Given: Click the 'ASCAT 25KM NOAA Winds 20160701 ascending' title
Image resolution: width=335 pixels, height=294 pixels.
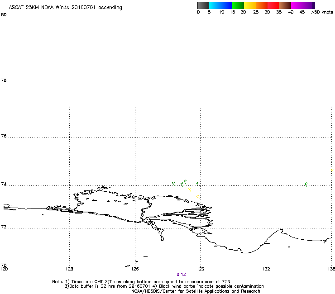Looking at the screenshot, I should 65,8.
